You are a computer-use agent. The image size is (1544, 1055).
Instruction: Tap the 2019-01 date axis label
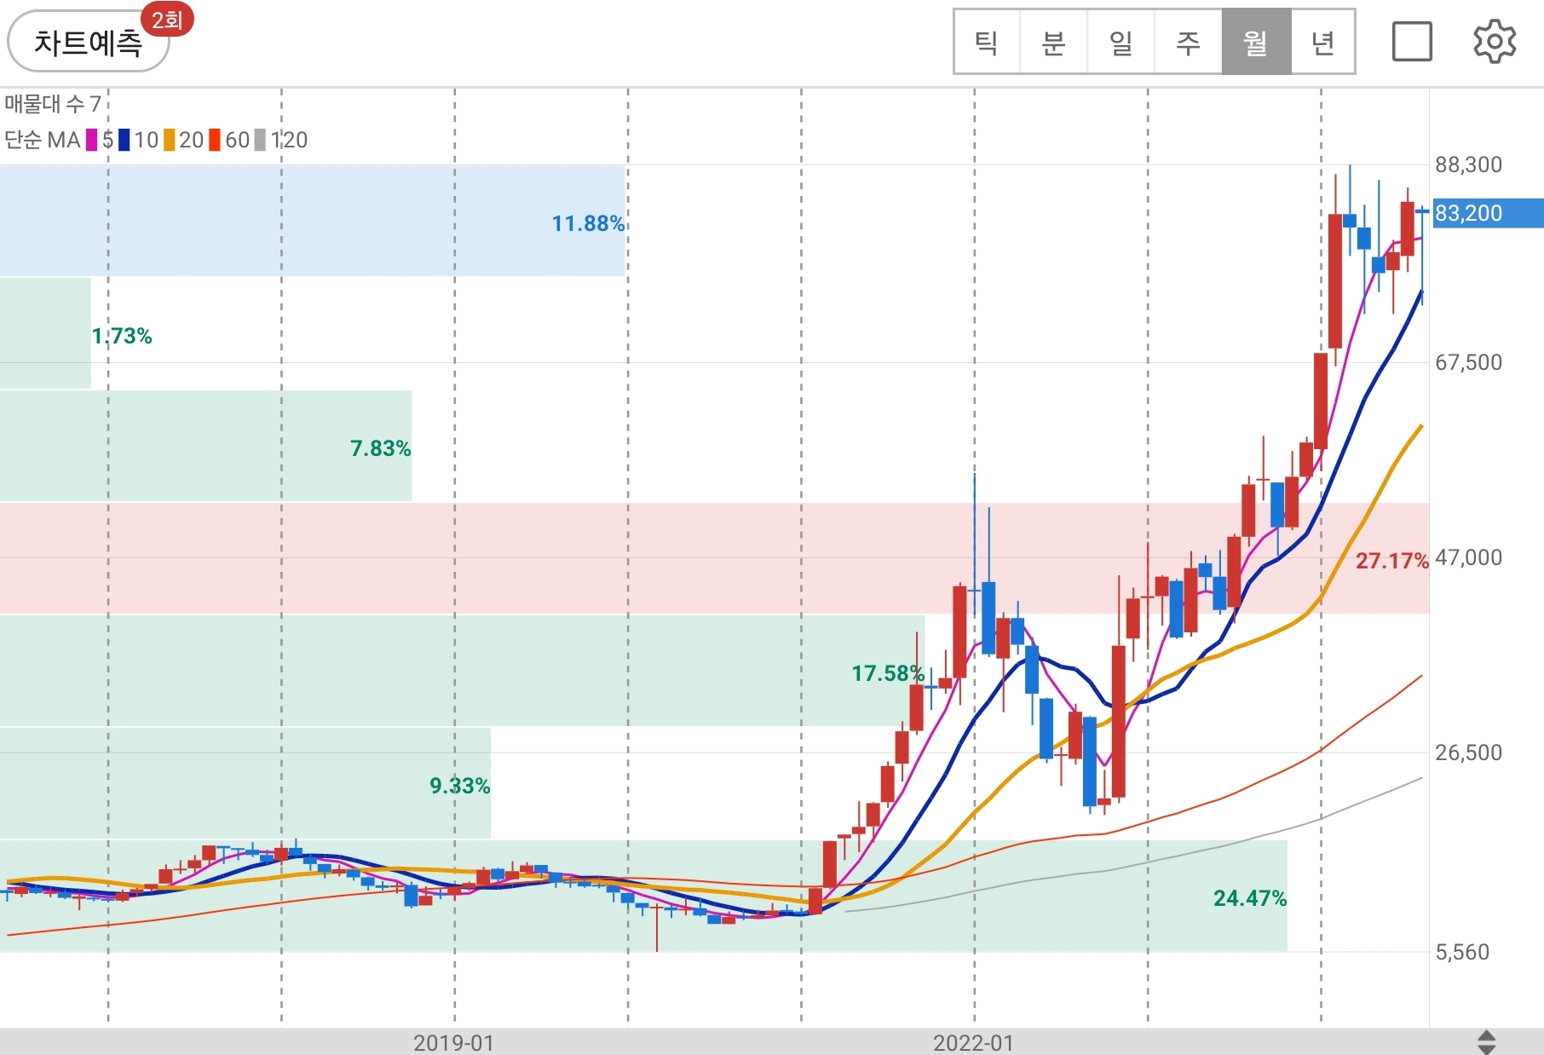(x=453, y=1043)
